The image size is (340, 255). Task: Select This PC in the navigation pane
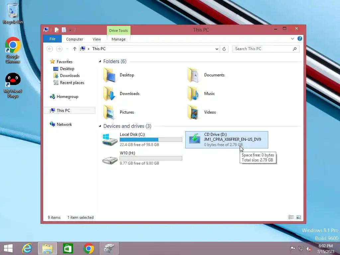[69, 110]
